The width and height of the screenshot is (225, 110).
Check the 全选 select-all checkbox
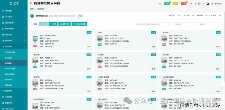click(x=31, y=24)
